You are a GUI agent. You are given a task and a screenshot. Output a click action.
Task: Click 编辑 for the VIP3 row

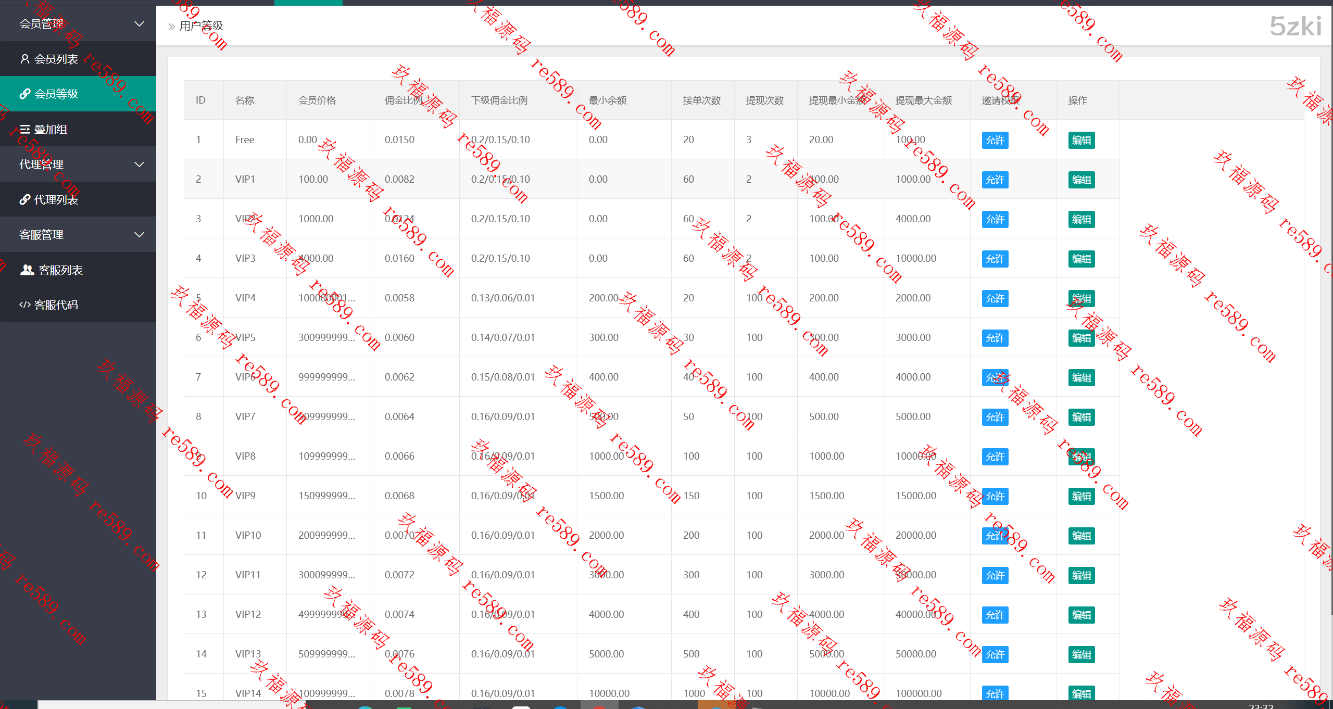coord(1081,259)
